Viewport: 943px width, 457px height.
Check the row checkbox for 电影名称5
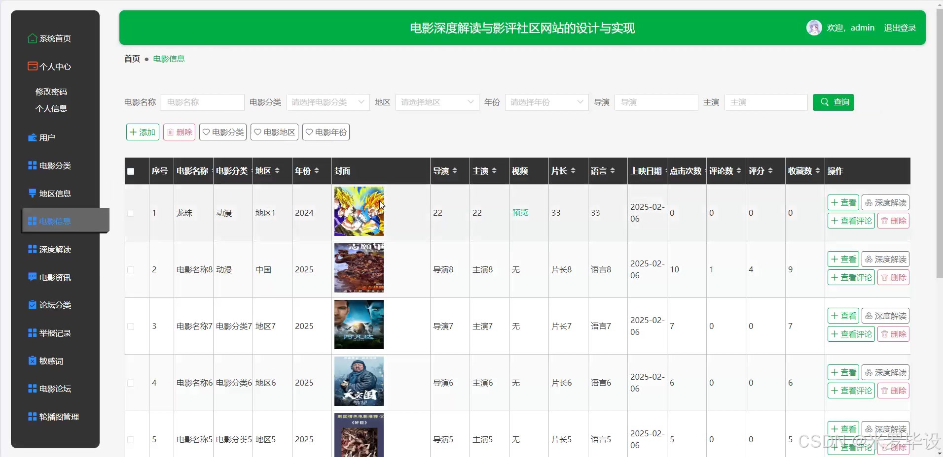(x=131, y=440)
